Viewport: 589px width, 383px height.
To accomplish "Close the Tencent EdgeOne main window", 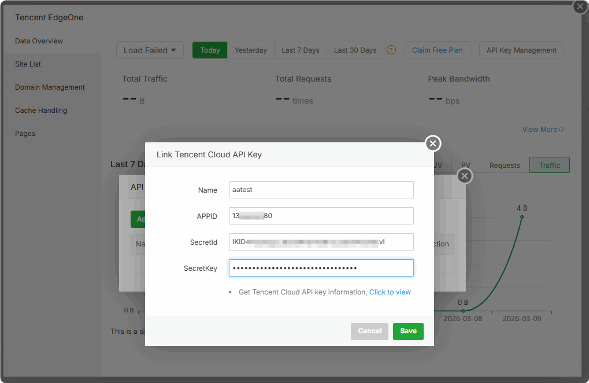I will 580,6.
